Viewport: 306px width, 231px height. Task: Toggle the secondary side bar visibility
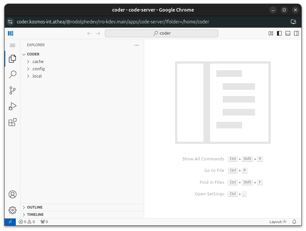coord(296,33)
